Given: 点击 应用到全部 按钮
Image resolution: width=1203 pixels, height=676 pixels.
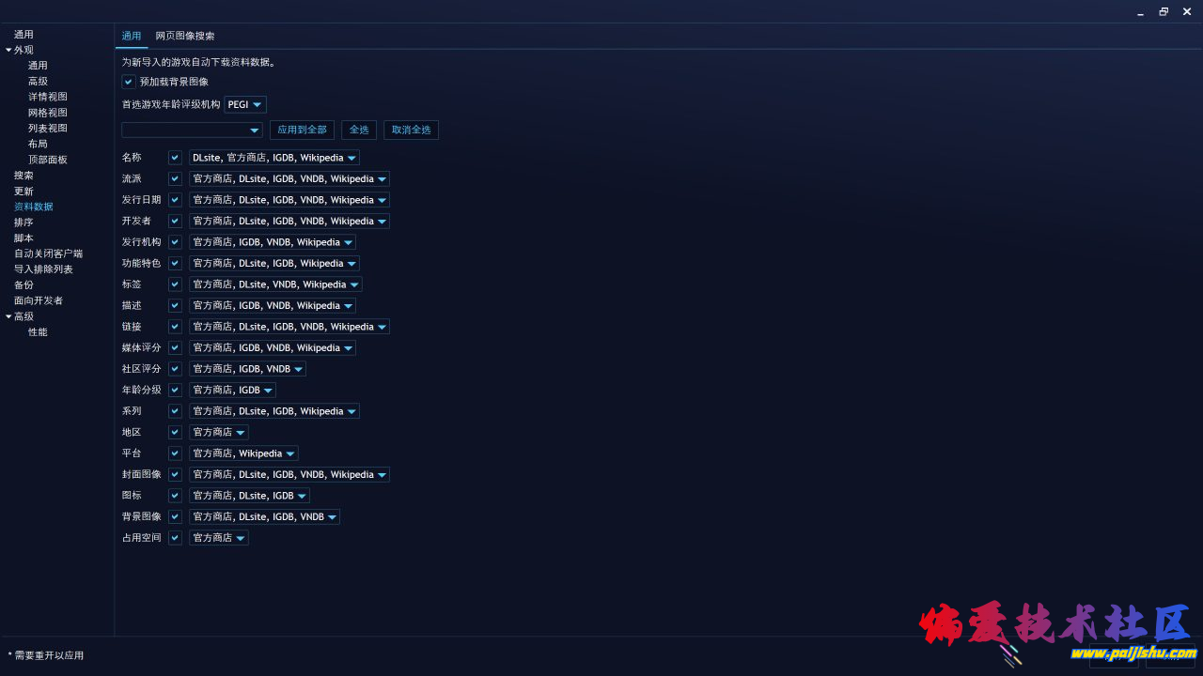Looking at the screenshot, I should coord(302,130).
